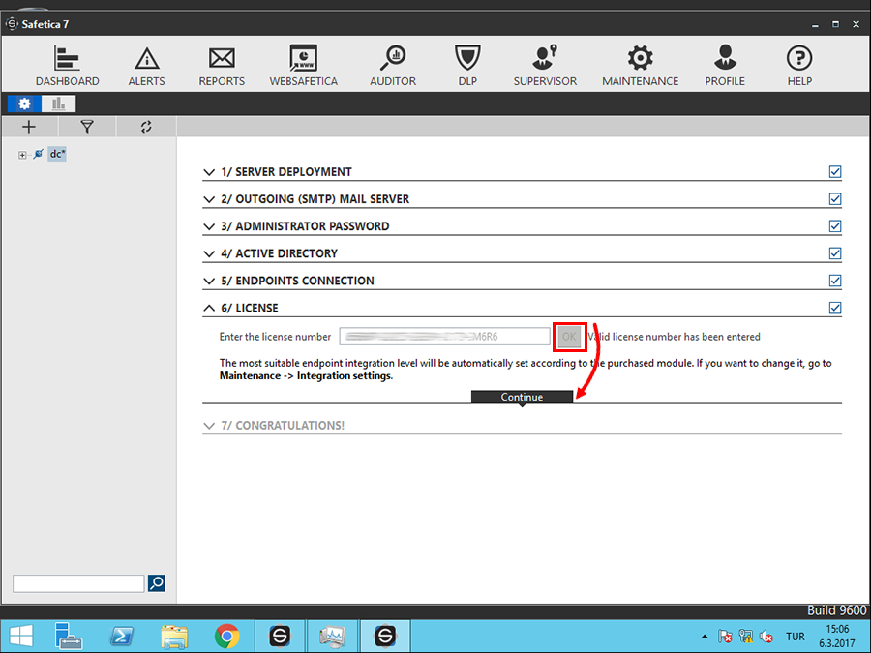Image resolution: width=871 pixels, height=653 pixels.
Task: Open the Supervisor module
Action: (x=545, y=66)
